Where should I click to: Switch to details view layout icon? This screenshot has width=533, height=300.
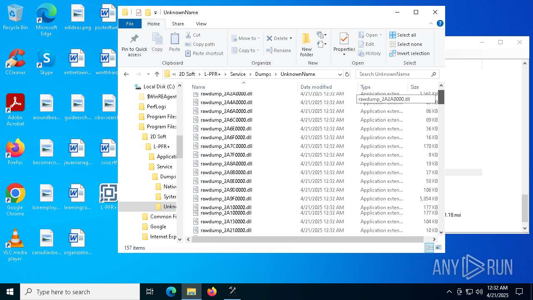point(429,248)
